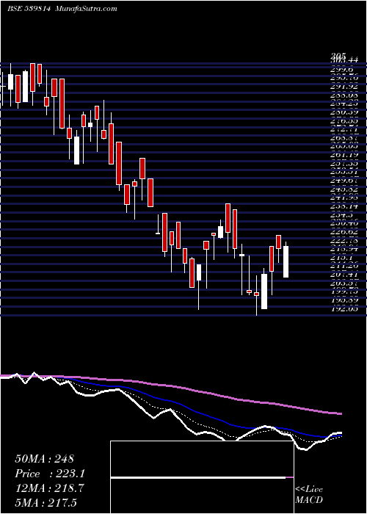Click the '<<Live MACD' label

coord(309,495)
